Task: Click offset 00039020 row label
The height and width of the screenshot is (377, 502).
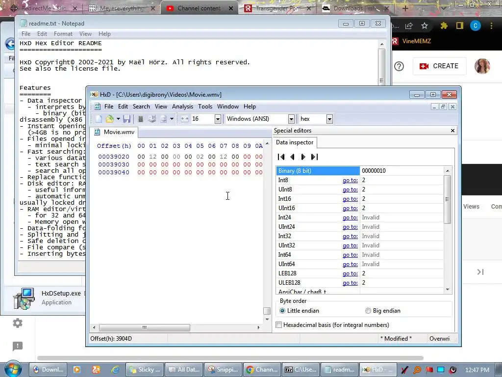Action: click(114, 157)
